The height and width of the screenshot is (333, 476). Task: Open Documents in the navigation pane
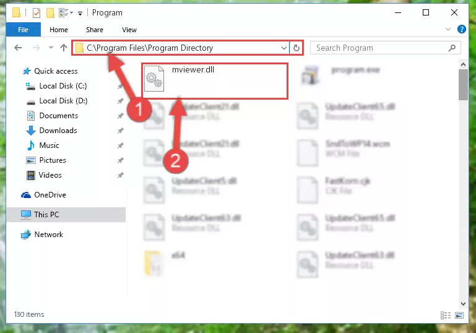[x=59, y=116]
